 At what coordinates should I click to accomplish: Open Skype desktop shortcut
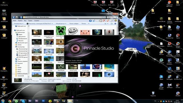tap(161, 78)
